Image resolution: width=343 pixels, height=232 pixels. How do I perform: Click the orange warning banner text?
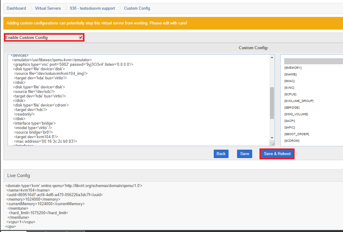coord(97,23)
